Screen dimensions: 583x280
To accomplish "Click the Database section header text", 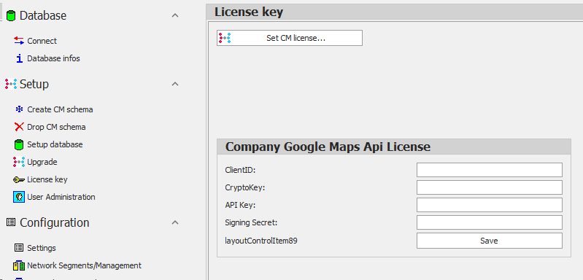I will [43, 15].
